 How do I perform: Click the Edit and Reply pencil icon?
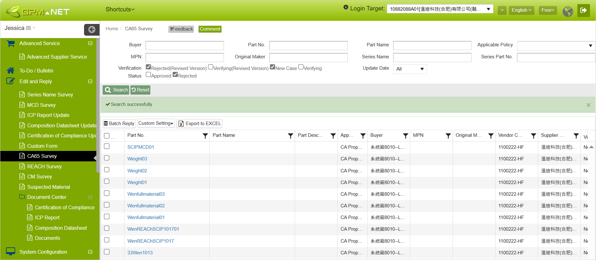coord(10,81)
